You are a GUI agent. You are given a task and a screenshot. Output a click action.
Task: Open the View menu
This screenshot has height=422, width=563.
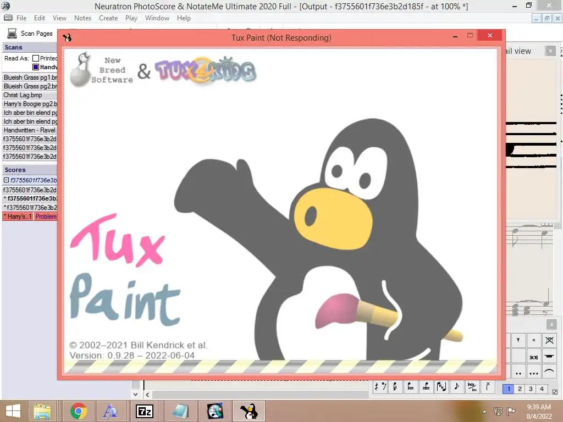pyautogui.click(x=59, y=18)
